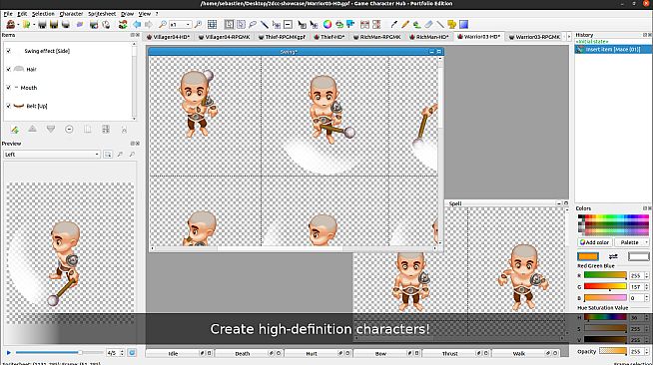The width and height of the screenshot is (653, 365).
Task: Switch to the RichMan-HD tab
Action: pyautogui.click(x=429, y=37)
